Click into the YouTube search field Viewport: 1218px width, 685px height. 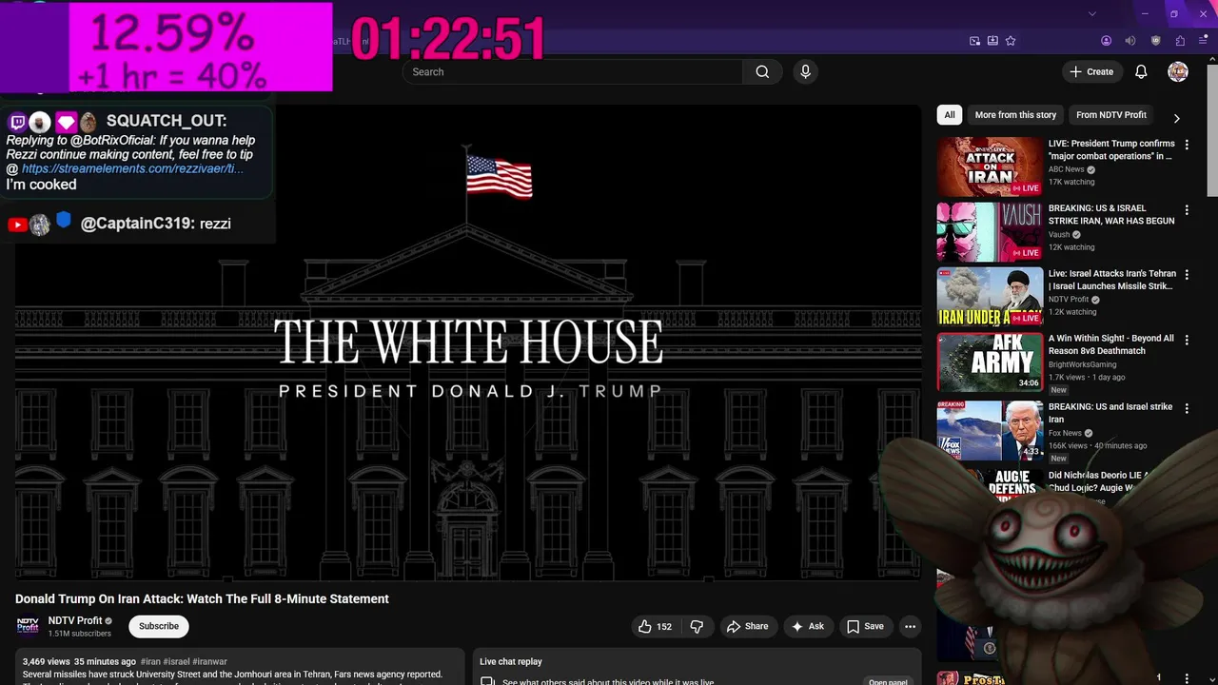coord(573,71)
